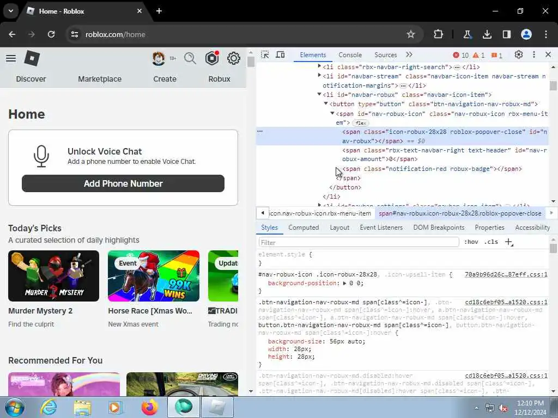
Task: Go to Marketplace in Roblox nav
Action: pyautogui.click(x=100, y=79)
